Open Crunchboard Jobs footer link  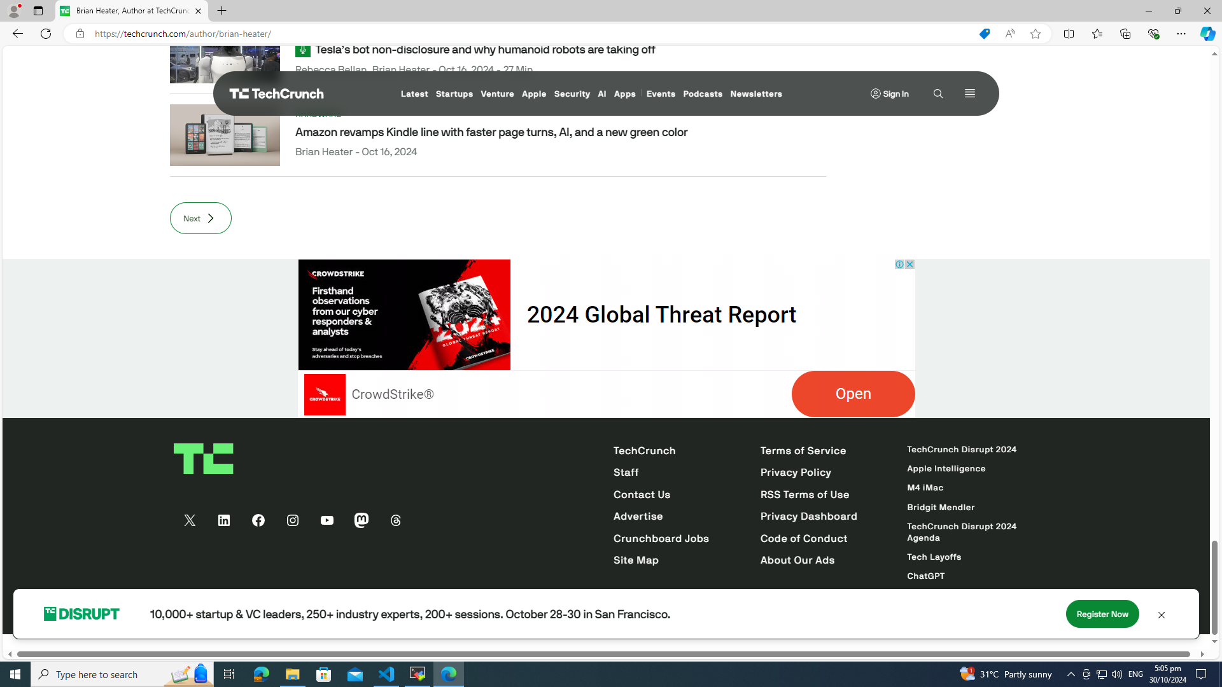tap(661, 539)
